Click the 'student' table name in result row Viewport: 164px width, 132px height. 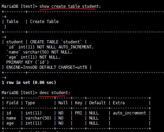(x=15, y=42)
